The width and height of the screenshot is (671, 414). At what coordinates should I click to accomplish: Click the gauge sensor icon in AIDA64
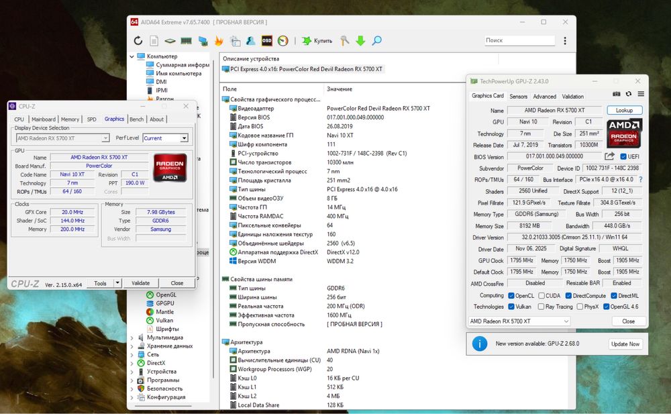[283, 41]
